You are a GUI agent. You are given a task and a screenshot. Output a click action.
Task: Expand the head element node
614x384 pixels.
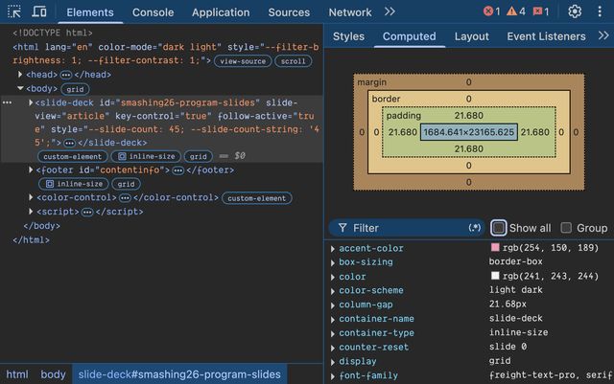point(20,75)
